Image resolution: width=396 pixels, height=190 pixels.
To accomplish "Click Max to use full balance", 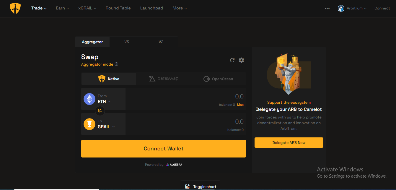I will coord(240,105).
